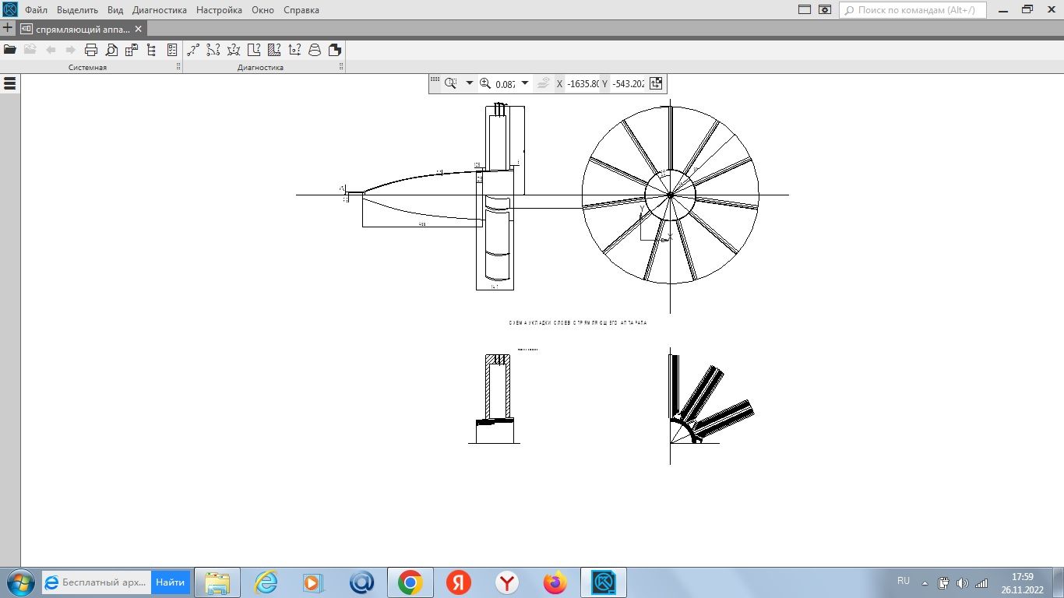Add new document with plus button

[x=8, y=29]
